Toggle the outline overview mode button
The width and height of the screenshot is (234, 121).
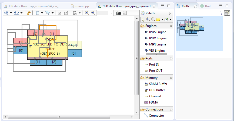tap(227, 13)
